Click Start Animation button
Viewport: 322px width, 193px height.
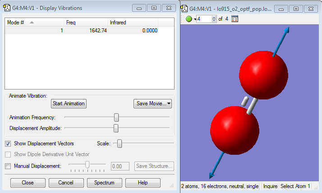(x=69, y=103)
